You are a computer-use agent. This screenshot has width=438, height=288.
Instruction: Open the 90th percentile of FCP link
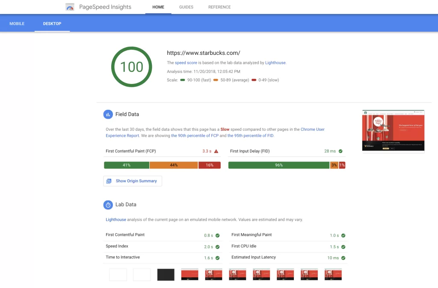point(195,136)
